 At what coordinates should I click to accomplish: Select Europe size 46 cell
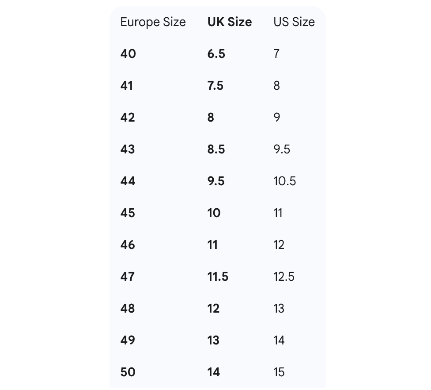128,245
